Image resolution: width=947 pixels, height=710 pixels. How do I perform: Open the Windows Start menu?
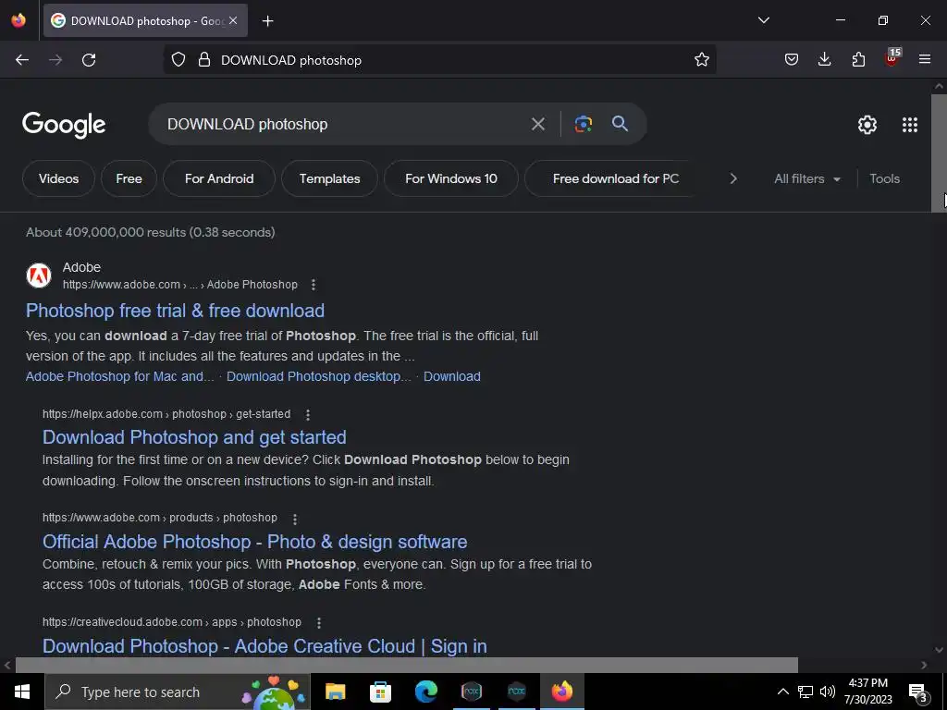coord(22,692)
